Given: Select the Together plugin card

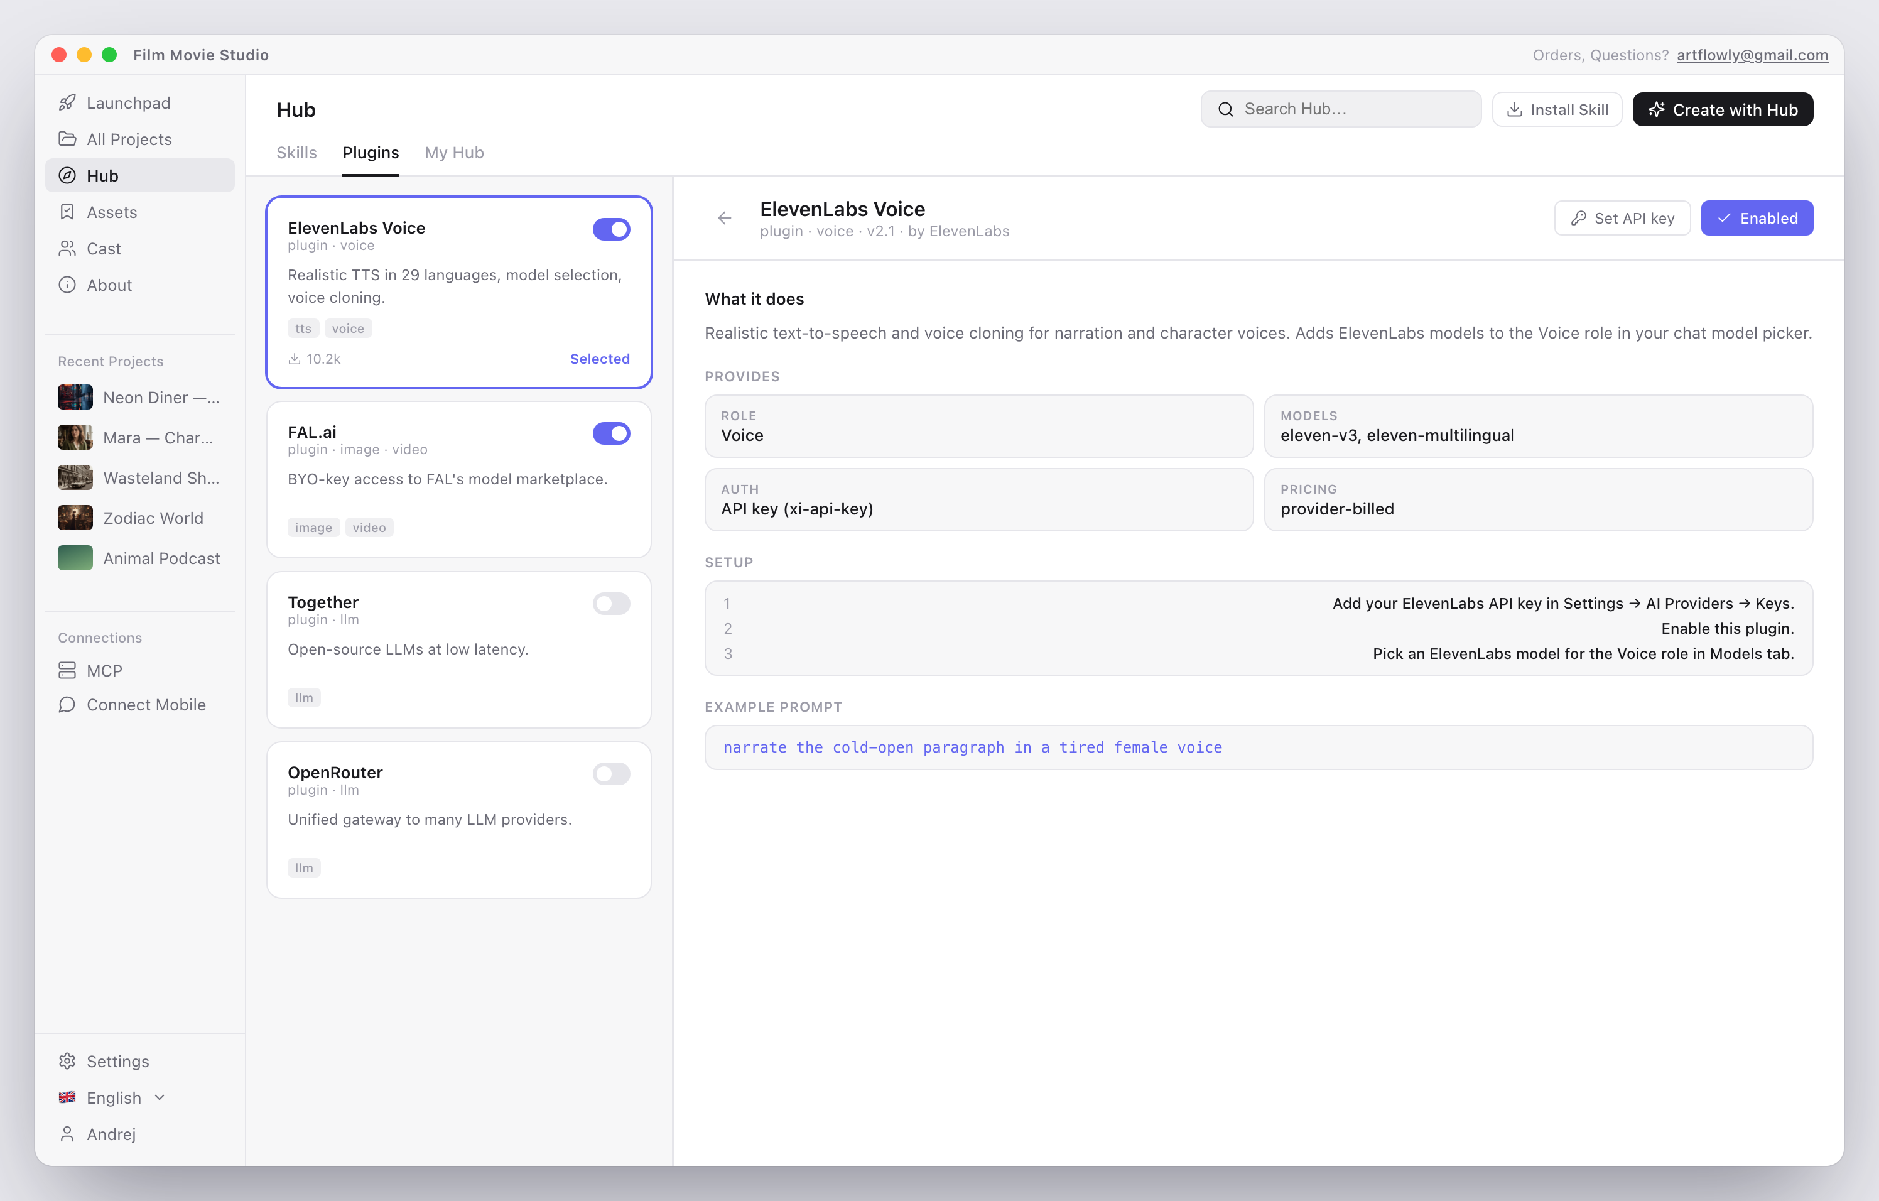Looking at the screenshot, I should (459, 650).
